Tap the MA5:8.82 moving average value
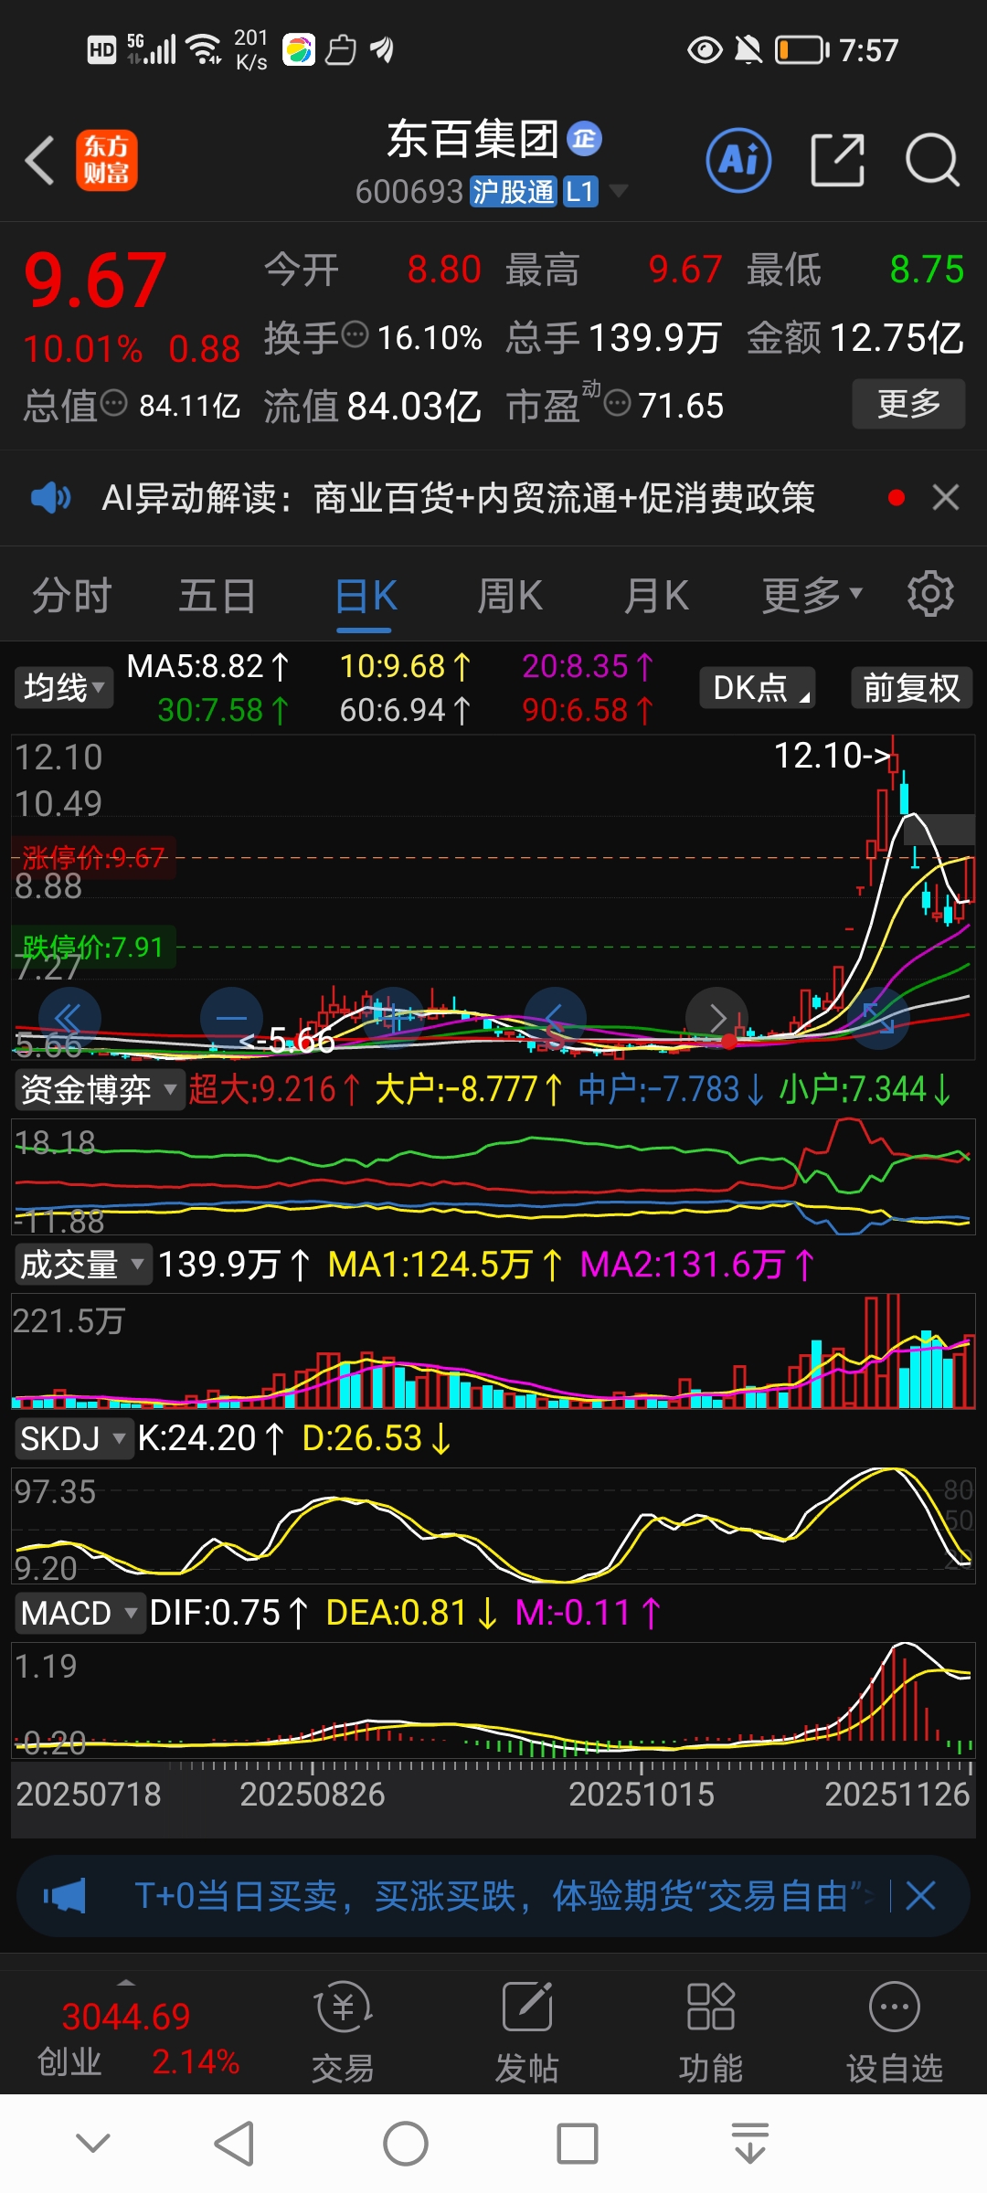 (x=207, y=666)
